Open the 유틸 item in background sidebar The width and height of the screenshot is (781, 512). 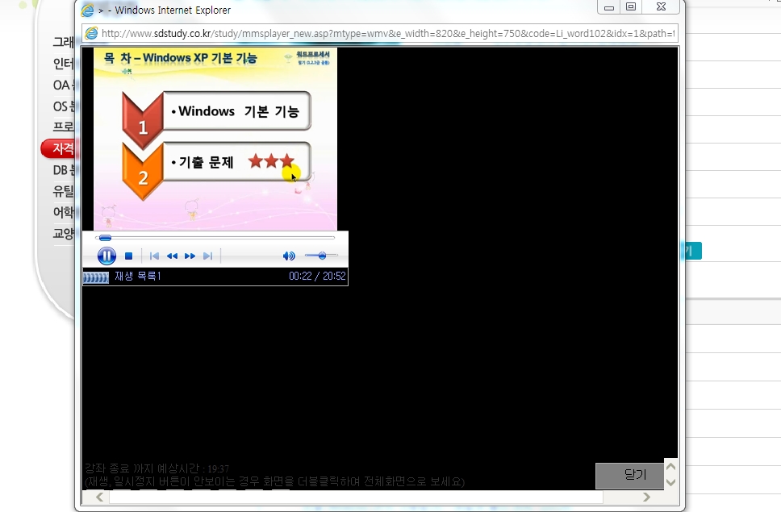tap(63, 191)
